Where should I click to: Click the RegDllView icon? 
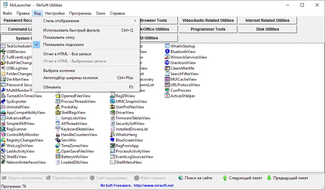pos(113,96)
